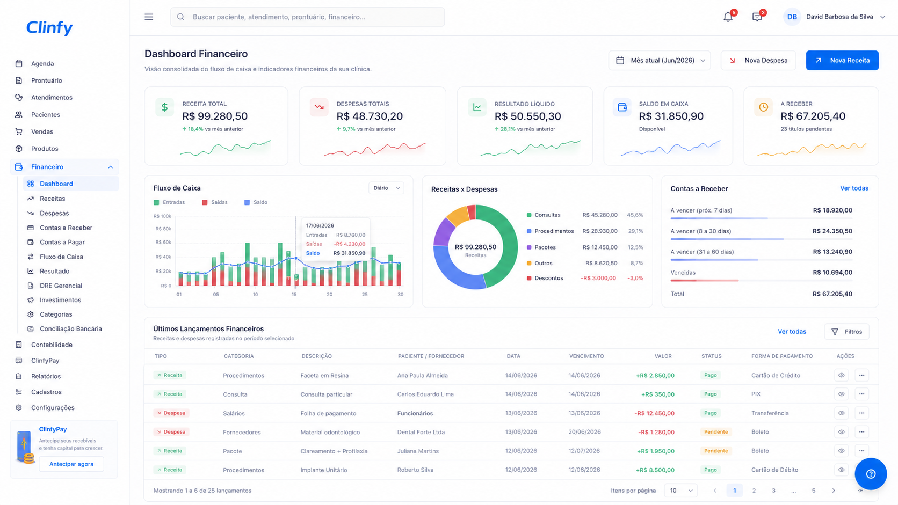This screenshot has height=505, width=898.
Task: Open the Diário interval dropdown
Action: [x=386, y=188]
